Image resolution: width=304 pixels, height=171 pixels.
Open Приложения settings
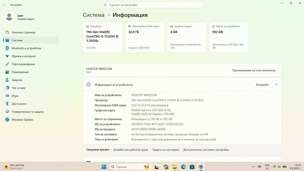[x=31, y=72]
